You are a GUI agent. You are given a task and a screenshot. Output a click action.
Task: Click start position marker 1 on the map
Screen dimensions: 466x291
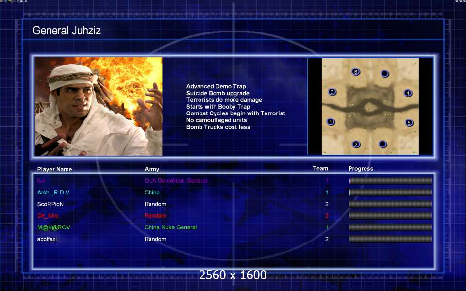[x=331, y=122]
